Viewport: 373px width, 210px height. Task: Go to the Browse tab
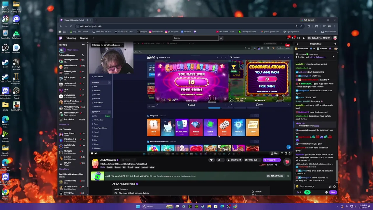click(x=84, y=38)
